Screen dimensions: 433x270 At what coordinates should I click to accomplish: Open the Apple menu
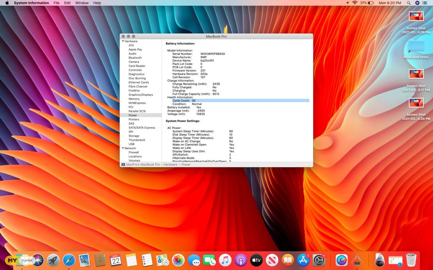click(x=7, y=3)
